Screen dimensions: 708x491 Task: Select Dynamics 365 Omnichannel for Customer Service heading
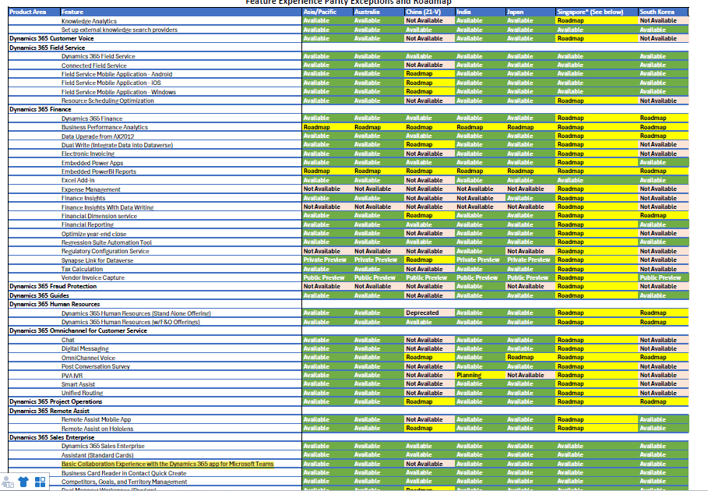(x=78, y=330)
